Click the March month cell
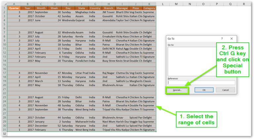Viewport: 254px width, 139px height. (41, 81)
